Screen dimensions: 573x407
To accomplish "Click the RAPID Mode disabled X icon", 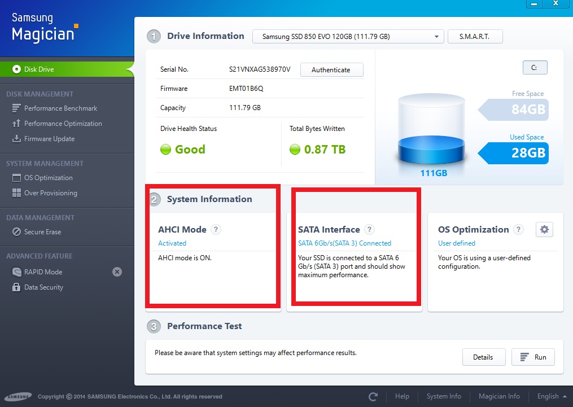I will (x=117, y=272).
